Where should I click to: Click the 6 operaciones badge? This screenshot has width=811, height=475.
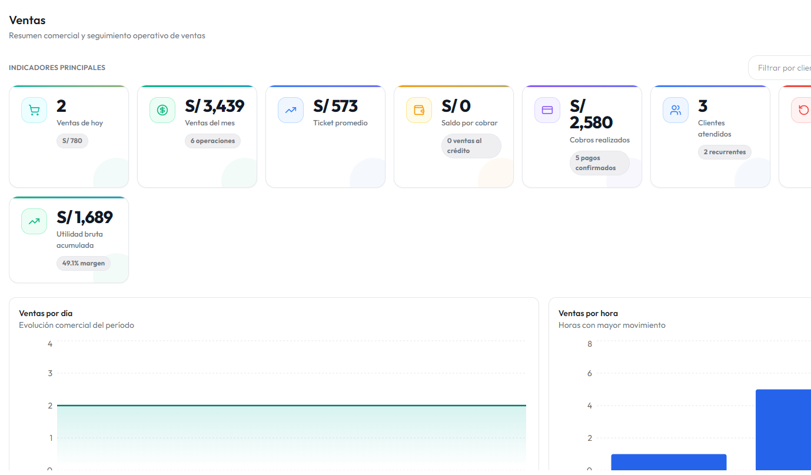[x=212, y=141]
